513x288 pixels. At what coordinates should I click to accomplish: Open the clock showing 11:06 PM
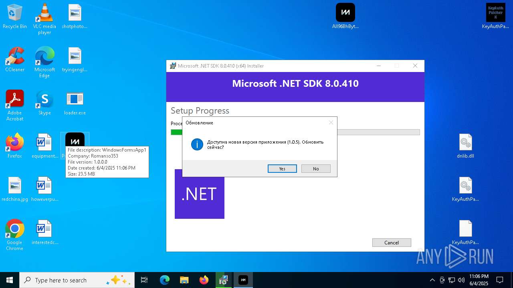(479, 280)
